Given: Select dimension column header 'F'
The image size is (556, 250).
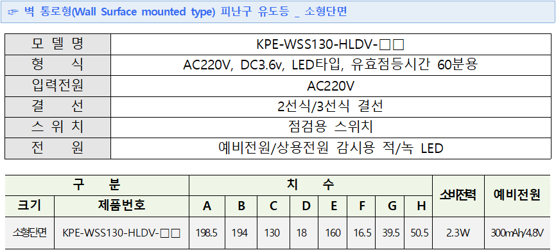Looking at the screenshot, I should click(362, 206).
